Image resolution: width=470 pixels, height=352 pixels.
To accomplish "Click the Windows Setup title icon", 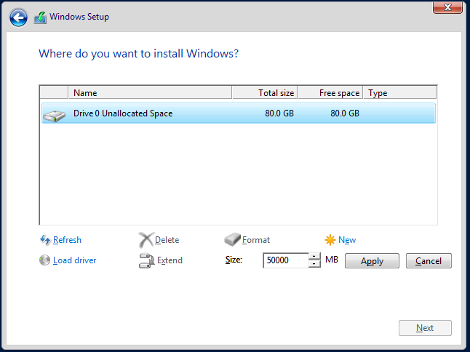I will click(40, 17).
